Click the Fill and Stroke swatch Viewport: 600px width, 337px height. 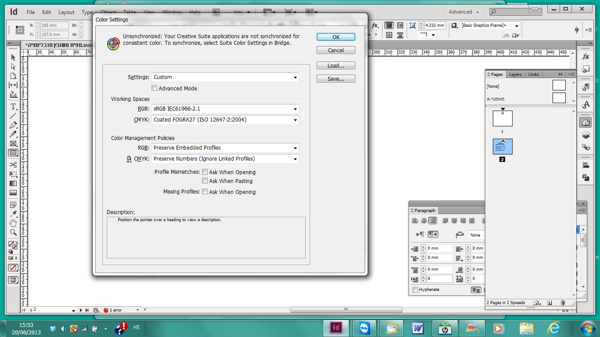tap(13, 245)
